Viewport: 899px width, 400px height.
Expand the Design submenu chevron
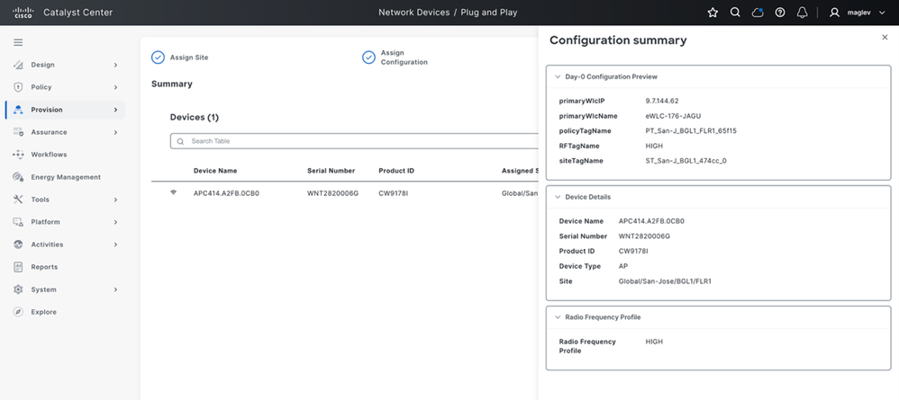[115, 66]
